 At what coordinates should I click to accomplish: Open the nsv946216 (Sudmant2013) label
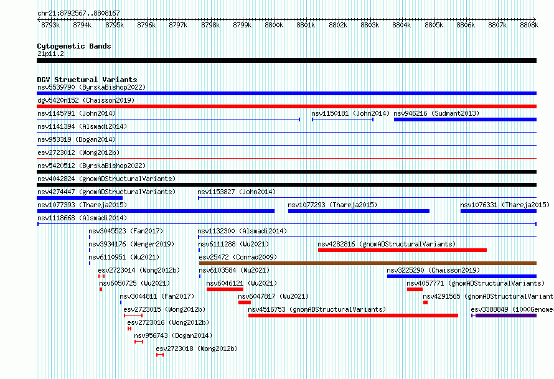[x=436, y=113]
